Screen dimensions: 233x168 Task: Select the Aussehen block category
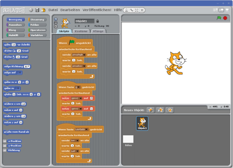coord(15,25)
